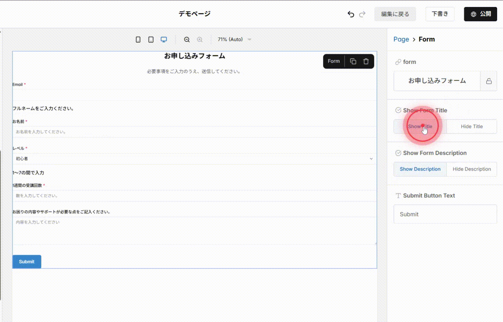Select the desktop preview icon

click(163, 39)
